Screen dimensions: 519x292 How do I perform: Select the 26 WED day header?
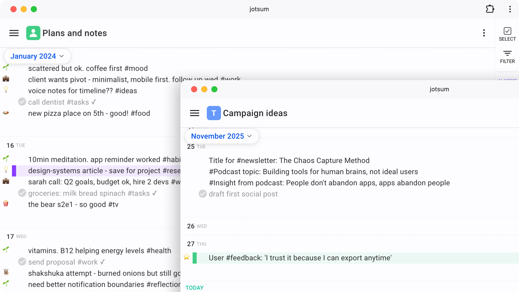[x=197, y=226]
